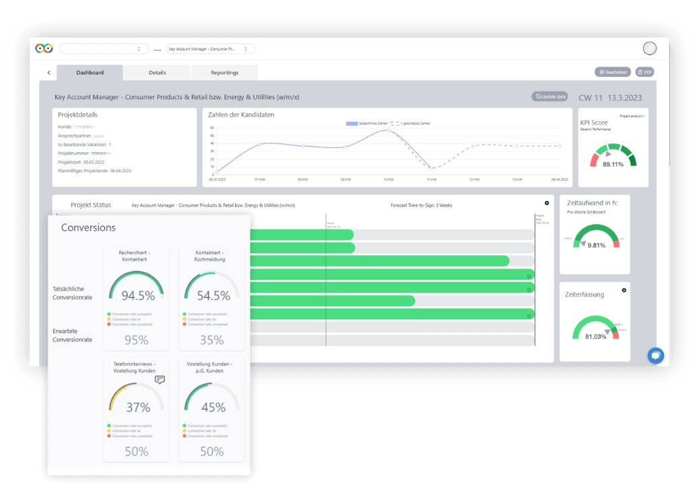Viewport: 697px width, 495px height.
Task: Toggle 'tatsächliche Zahlen' legend series
Action: tap(364, 124)
